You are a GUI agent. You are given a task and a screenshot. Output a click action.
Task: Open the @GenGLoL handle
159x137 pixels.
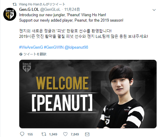coord(50,9)
